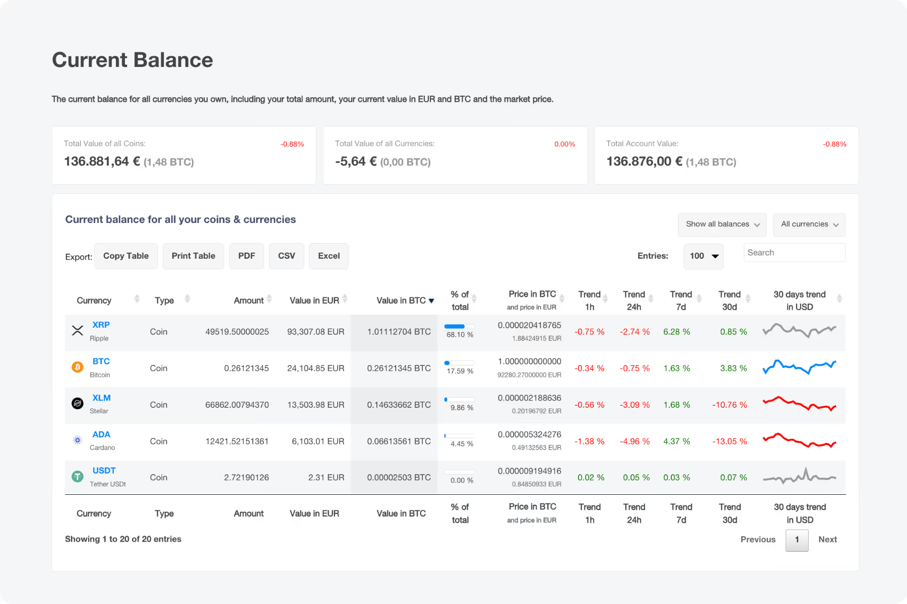Screen dimensions: 907x604
Task: Click the Copy Table export button
Action: coord(125,256)
